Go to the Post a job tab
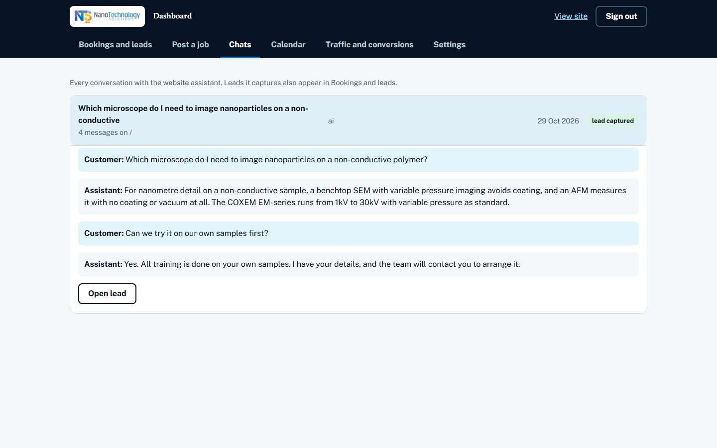 point(190,44)
